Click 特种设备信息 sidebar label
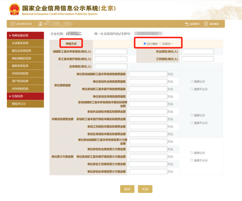 click(20, 36)
